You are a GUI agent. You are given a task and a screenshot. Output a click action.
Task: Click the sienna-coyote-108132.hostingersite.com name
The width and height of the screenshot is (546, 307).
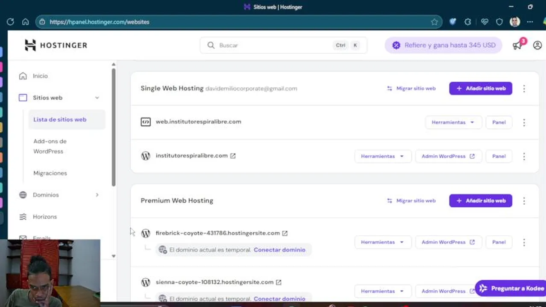click(214, 282)
